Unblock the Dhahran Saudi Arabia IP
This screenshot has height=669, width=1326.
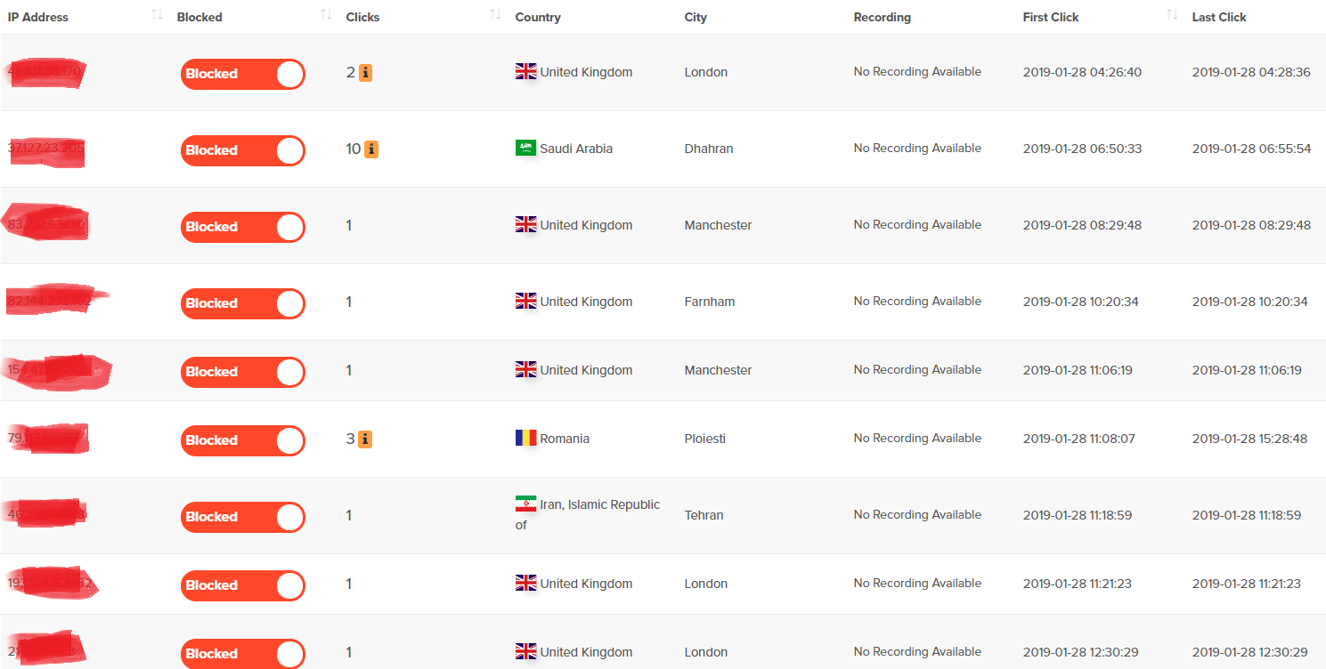(243, 150)
